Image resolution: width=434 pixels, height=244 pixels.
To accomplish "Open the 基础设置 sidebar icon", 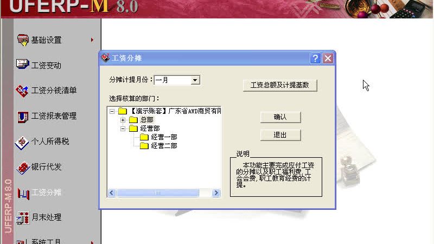I will (23, 40).
